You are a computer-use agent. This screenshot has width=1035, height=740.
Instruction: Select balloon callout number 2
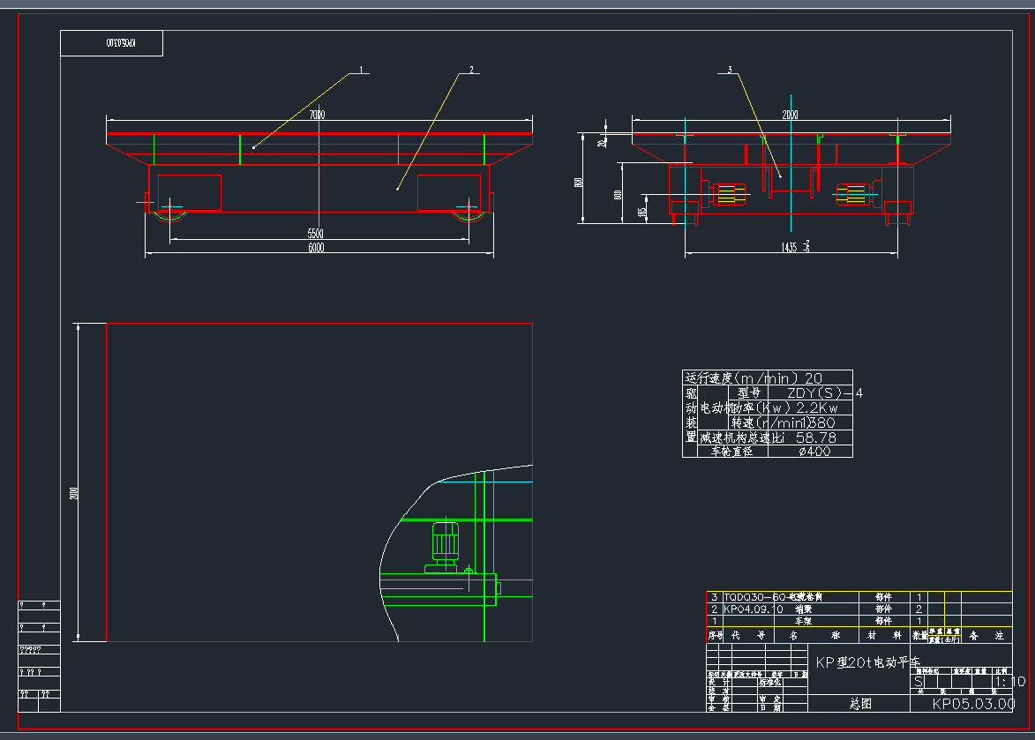pos(473,67)
